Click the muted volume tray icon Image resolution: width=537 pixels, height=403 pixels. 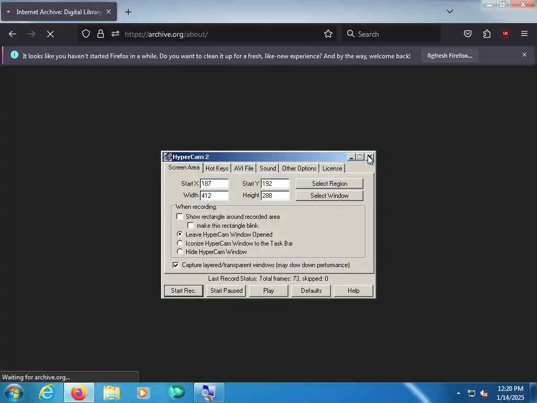[484, 393]
